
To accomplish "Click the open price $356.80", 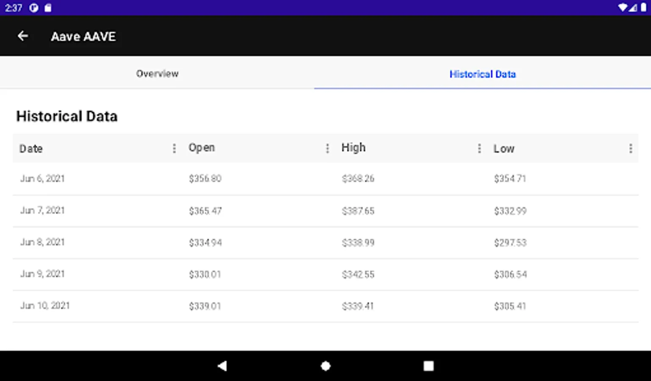I will 205,179.
